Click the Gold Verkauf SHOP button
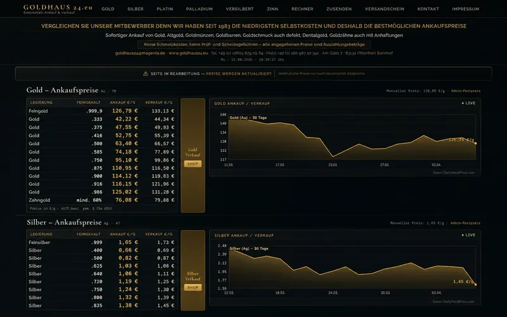The width and height of the screenshot is (507, 317). [x=193, y=164]
